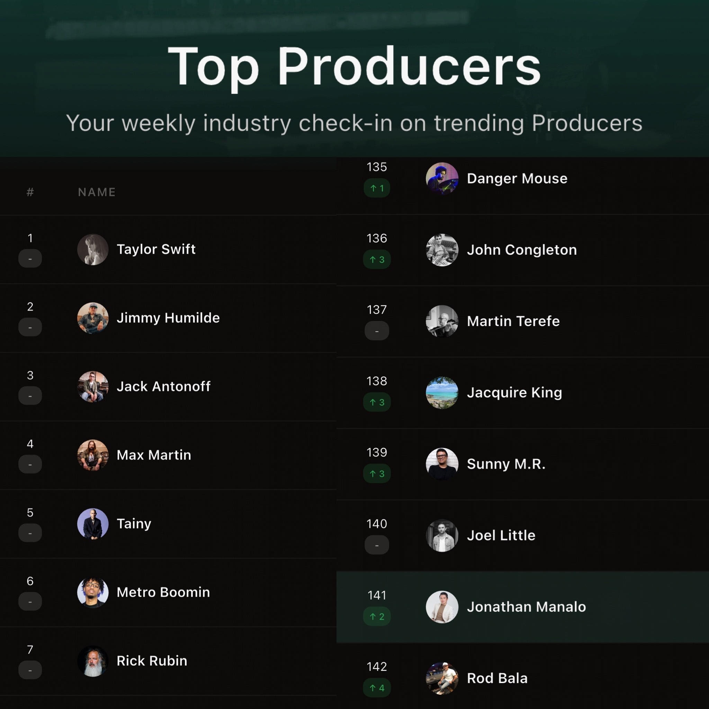Open Metro Boomin's avatar

93,593
